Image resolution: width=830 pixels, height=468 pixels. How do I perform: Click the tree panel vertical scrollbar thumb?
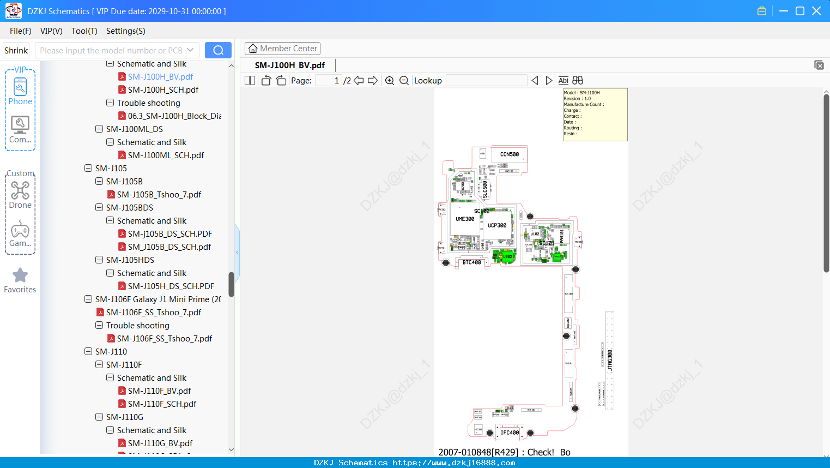pyautogui.click(x=231, y=284)
